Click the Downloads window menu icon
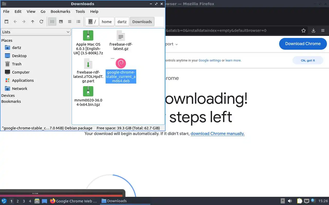The image size is (329, 205). (x=4, y=4)
